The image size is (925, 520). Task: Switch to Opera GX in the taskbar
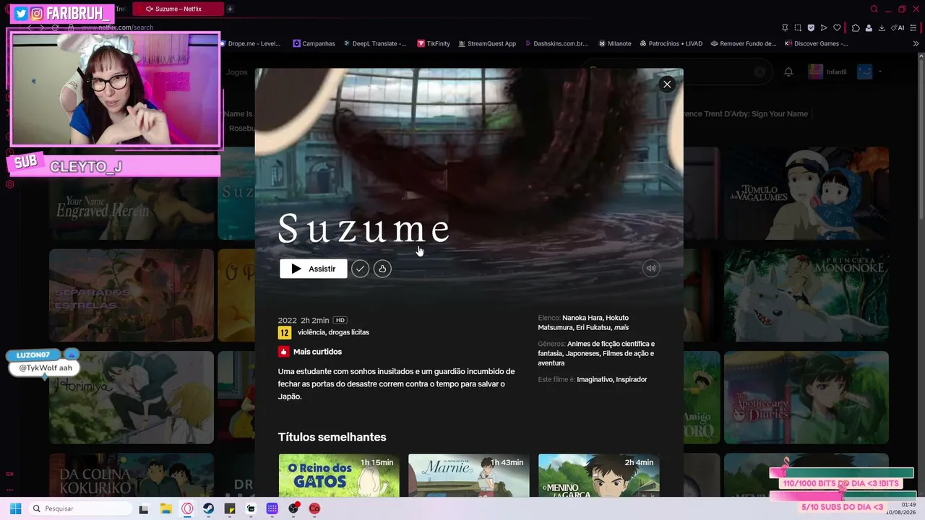(187, 508)
